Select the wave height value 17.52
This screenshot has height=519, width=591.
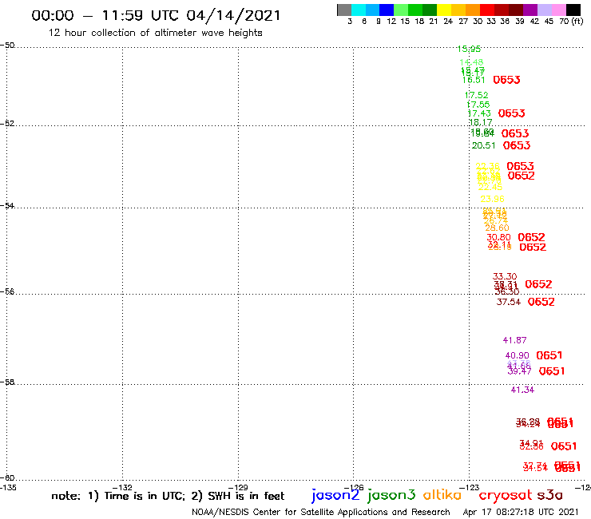(x=477, y=95)
